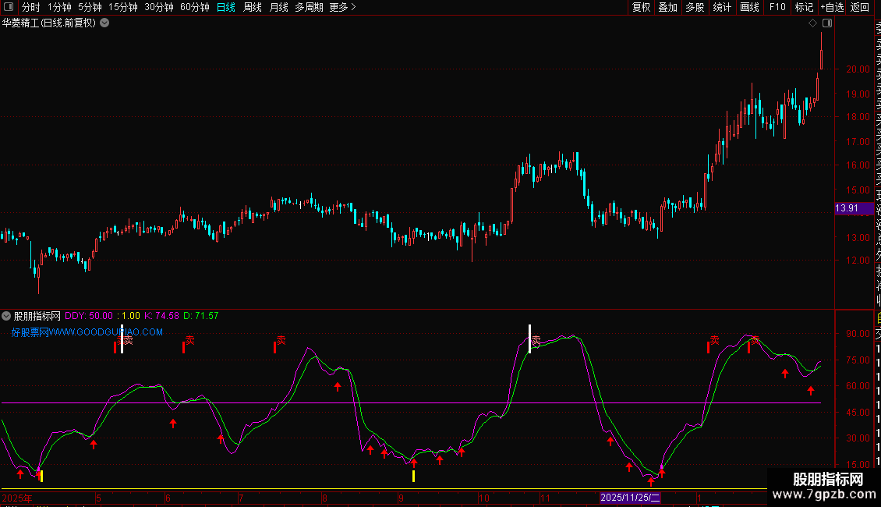The image size is (881, 507).
Task: Click the 2025/11/25 date marker on timeline
Action: [630, 498]
